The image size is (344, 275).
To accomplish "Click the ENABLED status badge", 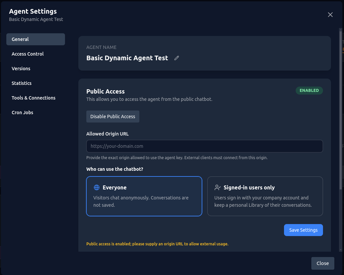I will 309,91.
